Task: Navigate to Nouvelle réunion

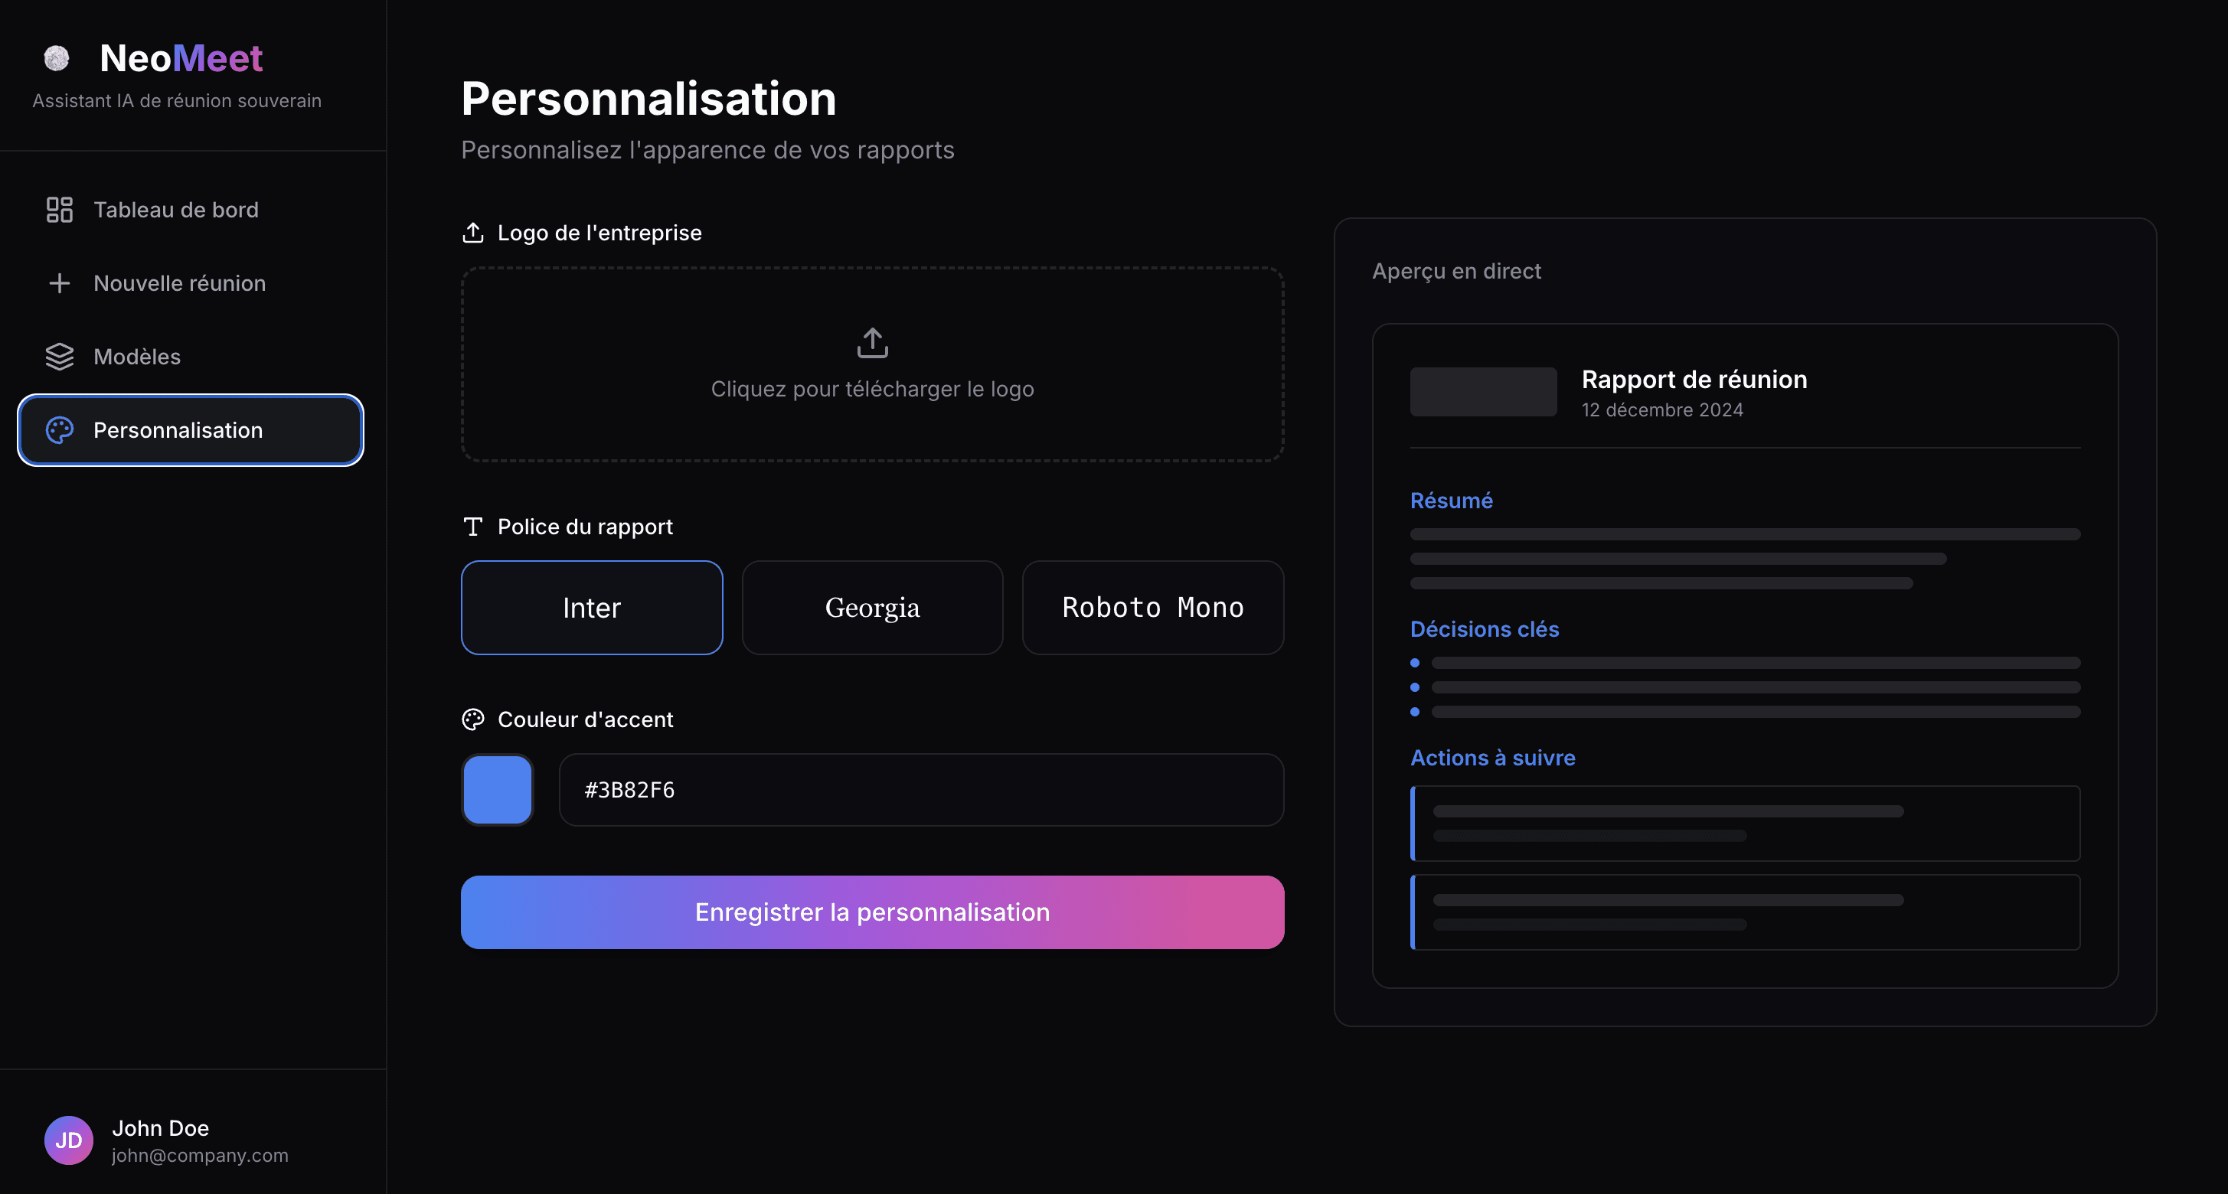Action: [x=179, y=282]
